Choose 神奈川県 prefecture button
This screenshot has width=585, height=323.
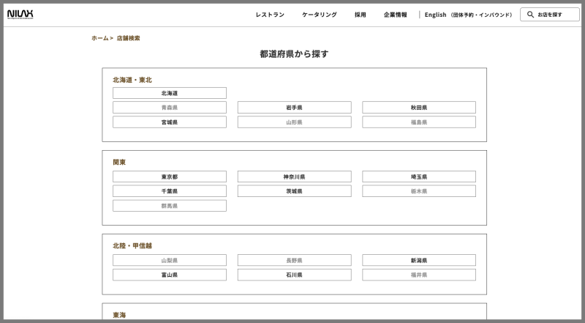294,177
